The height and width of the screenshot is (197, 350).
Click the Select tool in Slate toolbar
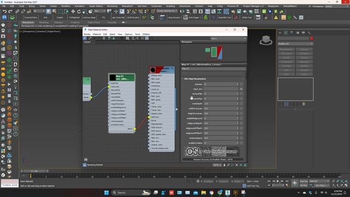point(85,38)
